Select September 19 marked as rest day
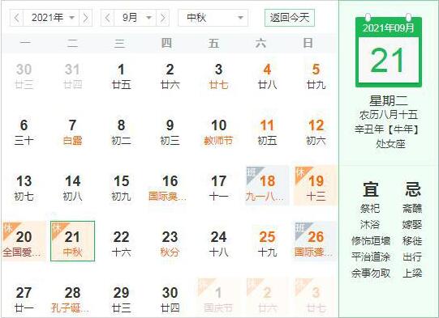 pos(316,185)
